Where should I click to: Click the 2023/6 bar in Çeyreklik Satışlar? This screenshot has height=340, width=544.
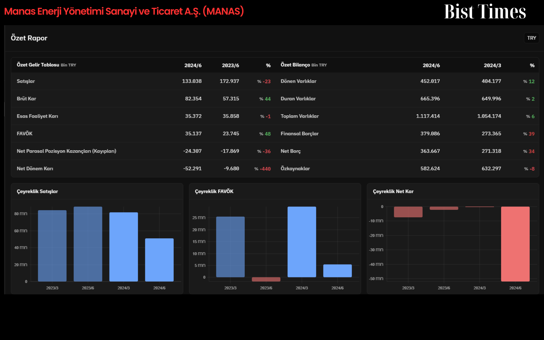click(88, 244)
